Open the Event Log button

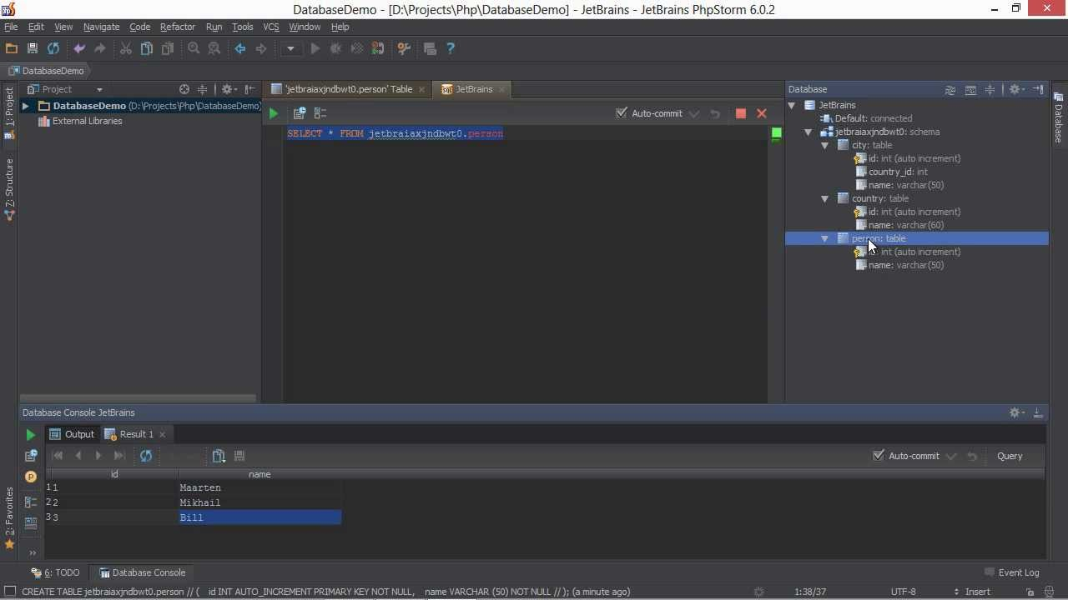[x=1011, y=572]
